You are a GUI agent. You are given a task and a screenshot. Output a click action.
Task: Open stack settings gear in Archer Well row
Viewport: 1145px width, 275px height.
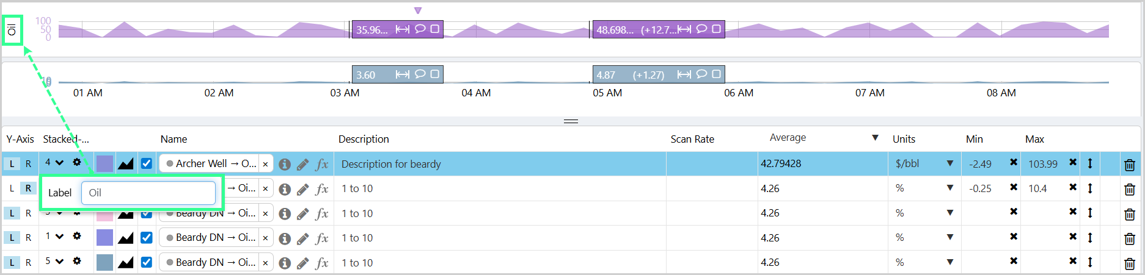[77, 163]
